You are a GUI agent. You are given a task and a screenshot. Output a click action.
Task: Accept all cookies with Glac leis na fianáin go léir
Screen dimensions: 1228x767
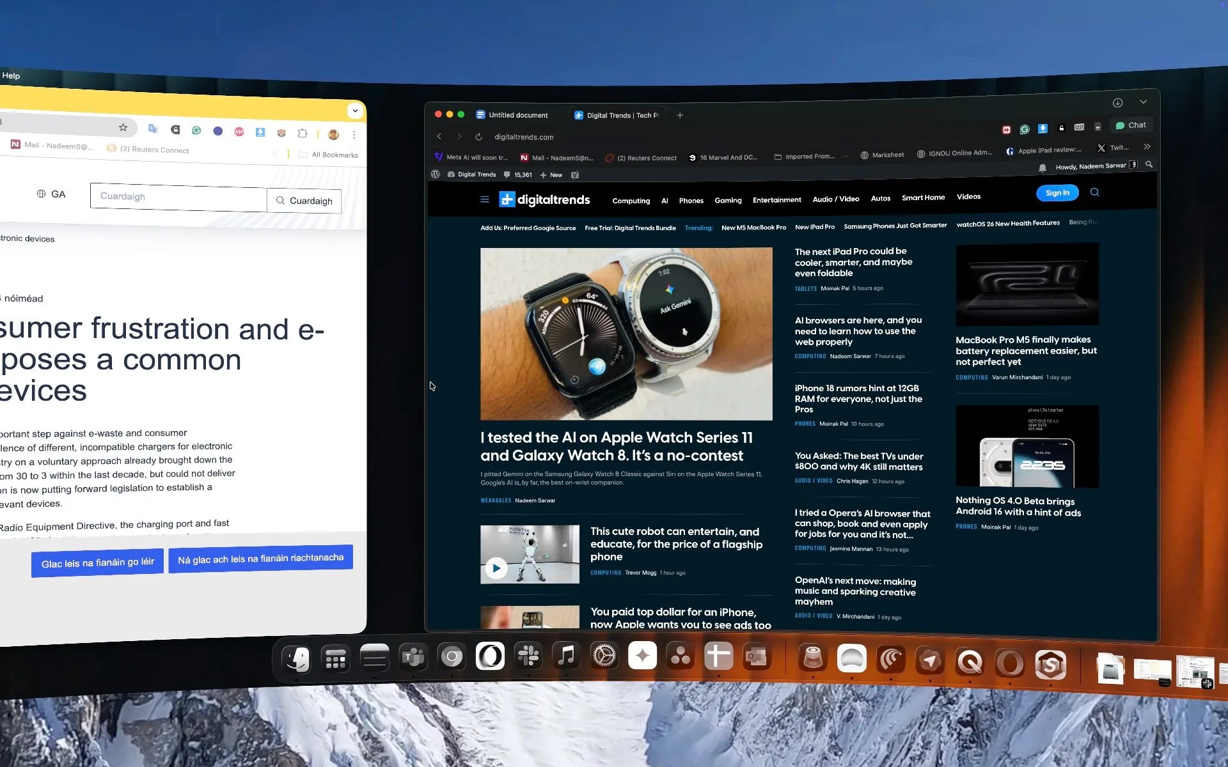(x=97, y=562)
